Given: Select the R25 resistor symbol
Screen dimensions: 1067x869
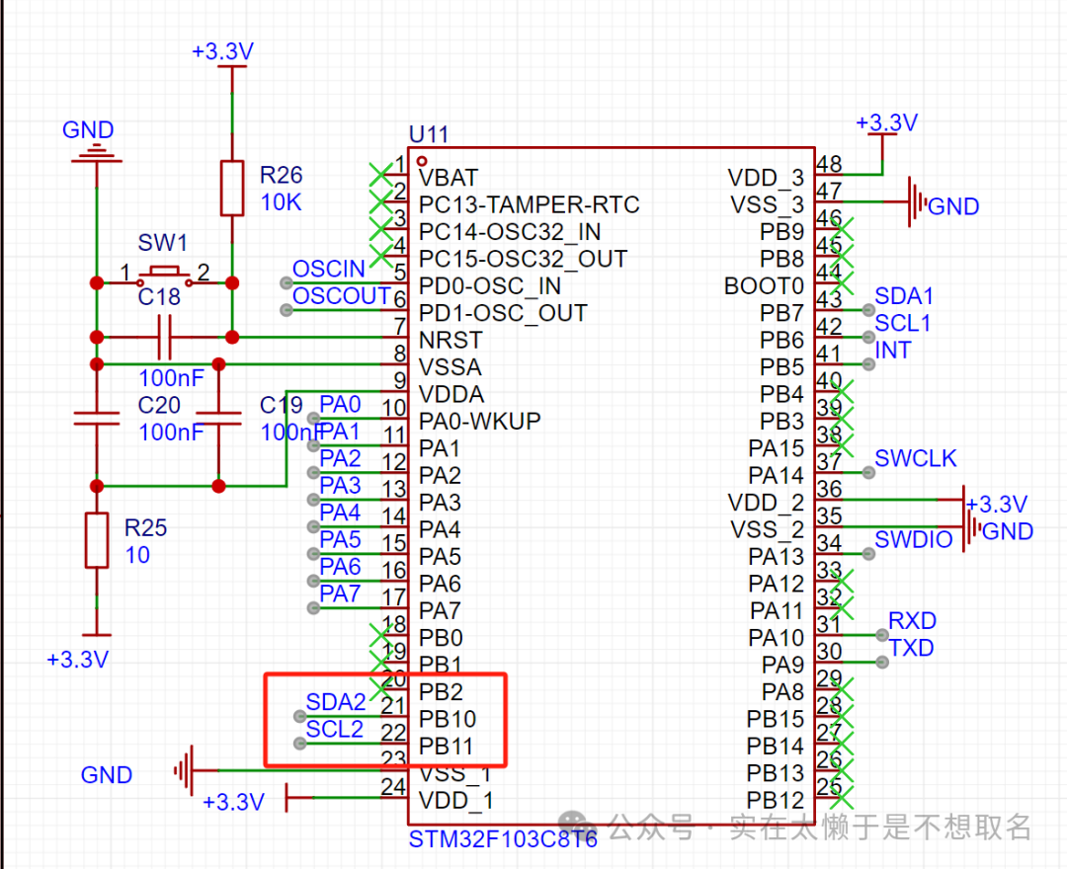Looking at the screenshot, I should coord(96,540).
